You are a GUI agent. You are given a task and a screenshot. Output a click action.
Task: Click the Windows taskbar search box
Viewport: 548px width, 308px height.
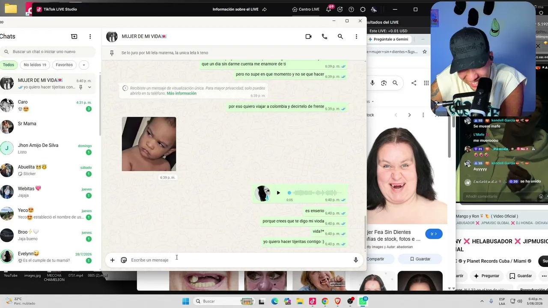pos(223,301)
